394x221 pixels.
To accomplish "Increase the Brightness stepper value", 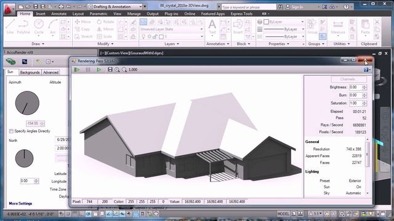I will click(364, 86).
